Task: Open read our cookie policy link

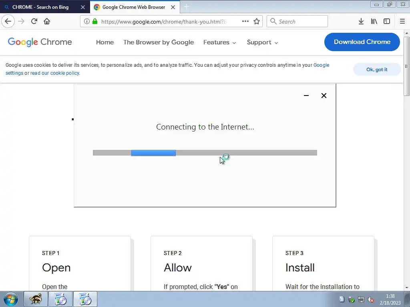Action: pyautogui.click(x=54, y=73)
